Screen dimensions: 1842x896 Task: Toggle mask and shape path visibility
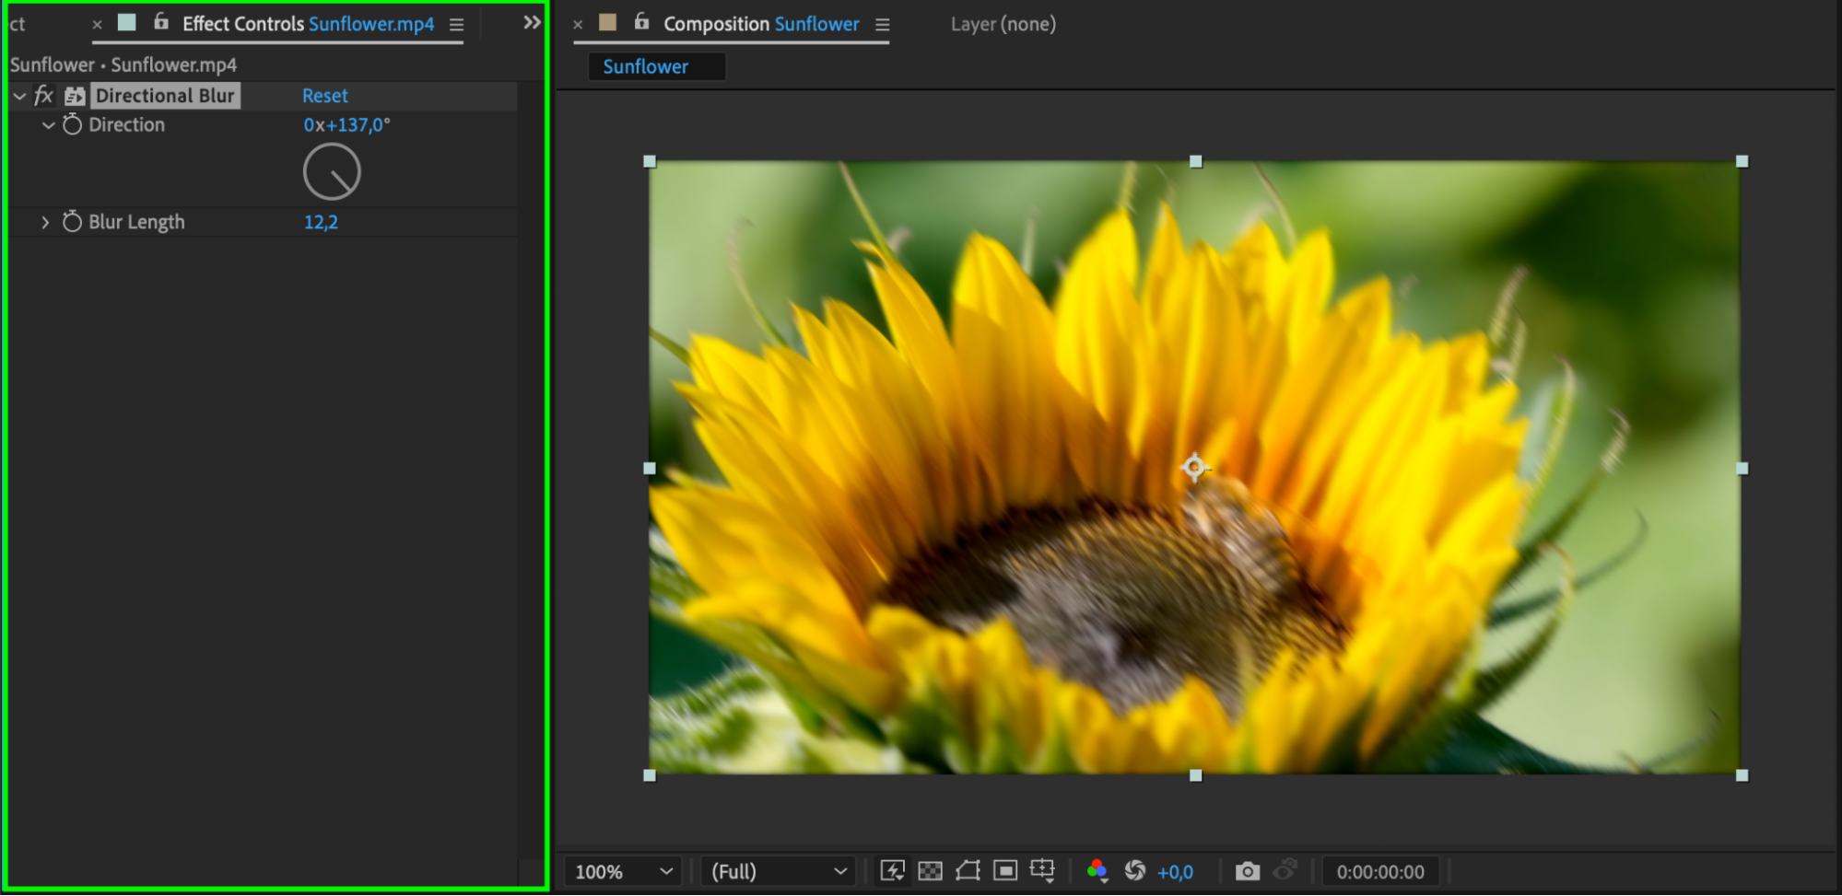coord(968,871)
